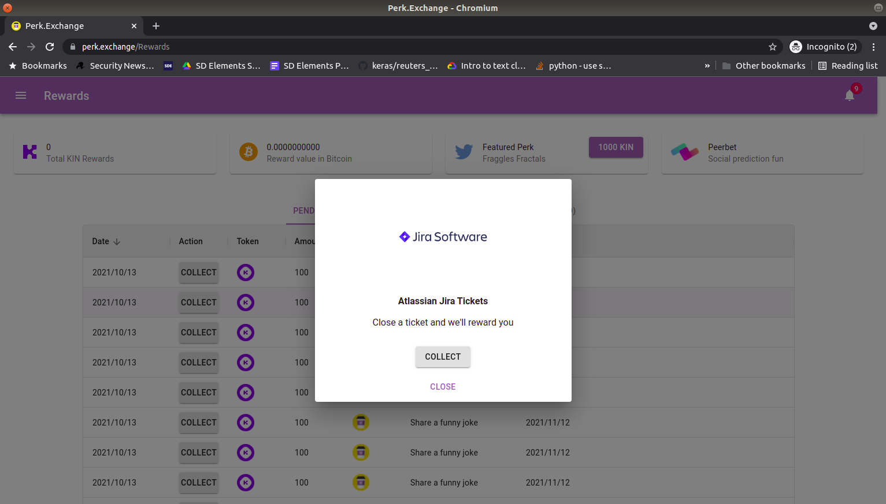Viewport: 886px width, 504px height.
Task: Click the Twitter bird icon
Action: (464, 152)
